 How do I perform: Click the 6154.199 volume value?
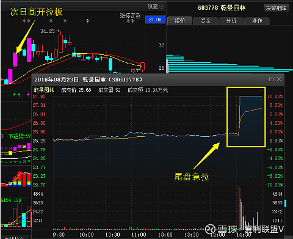tap(11, 200)
